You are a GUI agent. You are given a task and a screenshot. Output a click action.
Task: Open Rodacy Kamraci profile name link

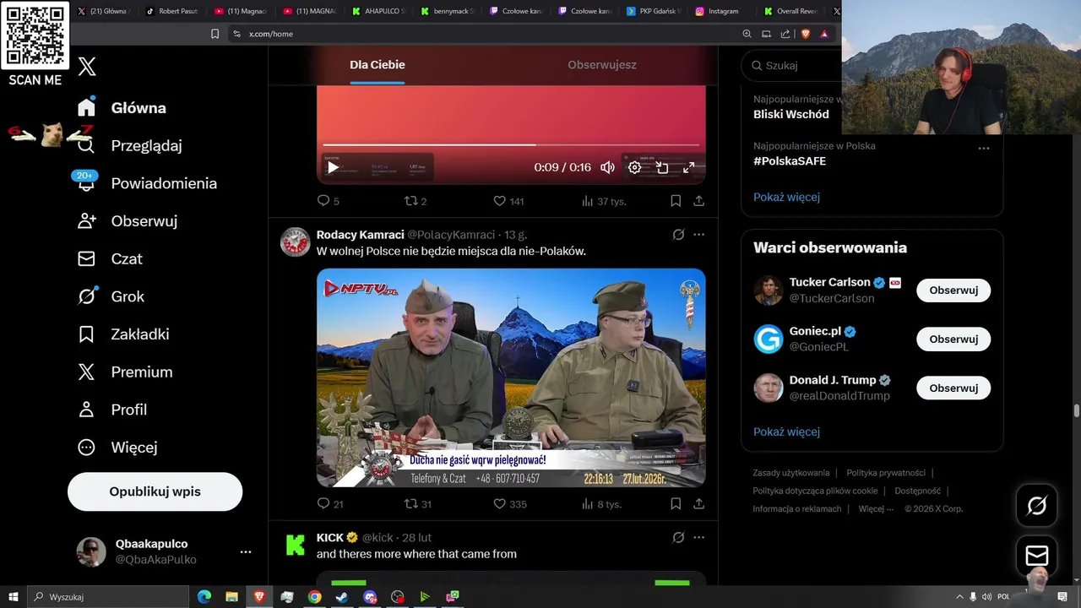[361, 235]
